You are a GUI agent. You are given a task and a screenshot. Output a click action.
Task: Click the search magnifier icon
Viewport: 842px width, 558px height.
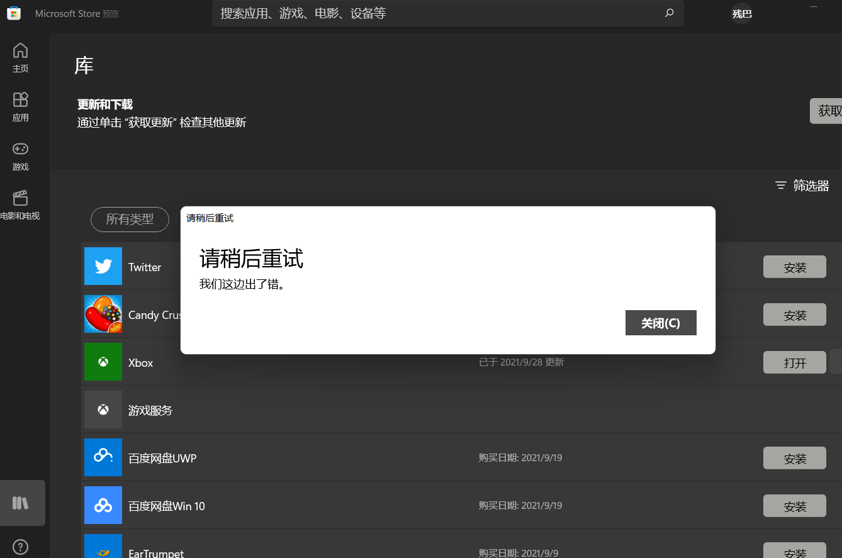pyautogui.click(x=669, y=13)
